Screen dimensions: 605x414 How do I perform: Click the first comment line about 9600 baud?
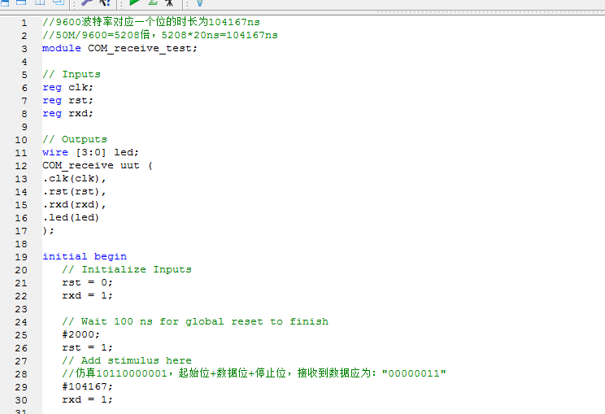tap(151, 22)
